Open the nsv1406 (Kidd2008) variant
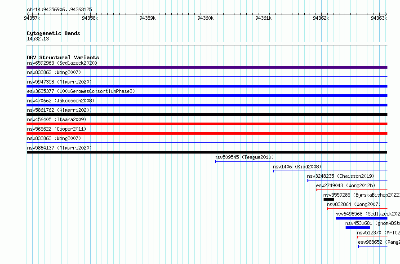This screenshot has height=264, width=400. [297, 167]
